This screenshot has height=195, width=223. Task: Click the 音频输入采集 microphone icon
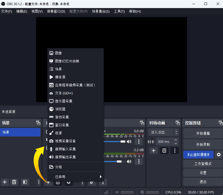[51, 149]
